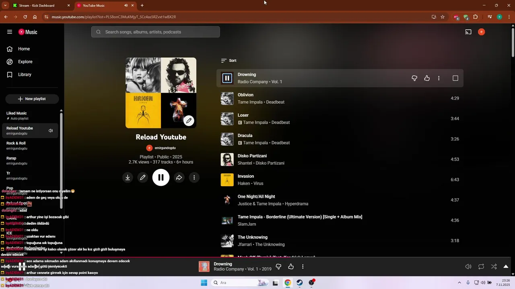515x289 pixels.
Task: Open more actions for Drowning row
Action: (x=439, y=78)
